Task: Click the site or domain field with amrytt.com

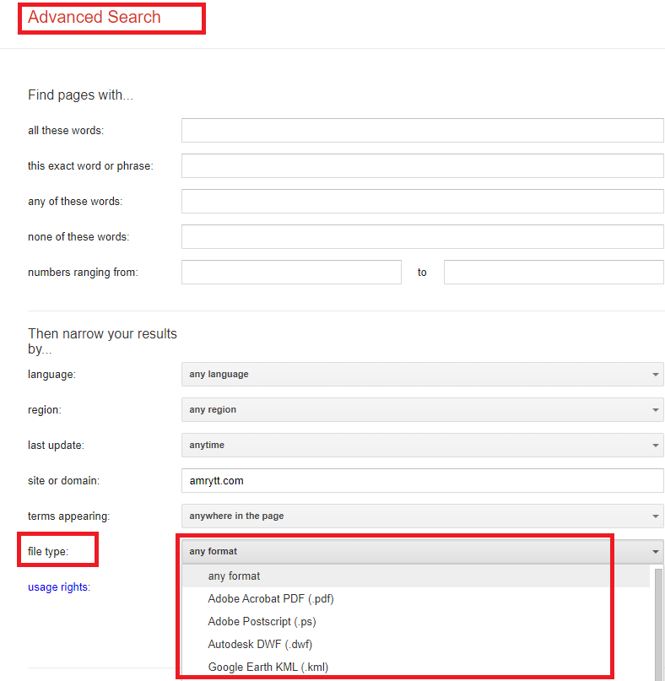Action: (x=422, y=481)
